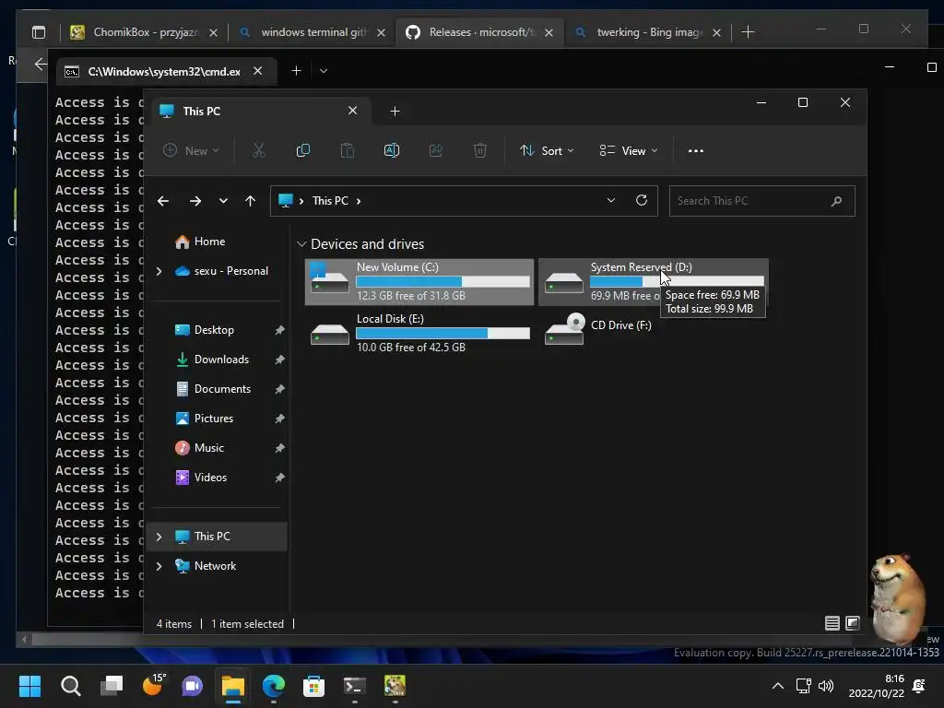944x708 pixels.
Task: Click the Rename icon in Explorer toolbar
Action: 391,150
